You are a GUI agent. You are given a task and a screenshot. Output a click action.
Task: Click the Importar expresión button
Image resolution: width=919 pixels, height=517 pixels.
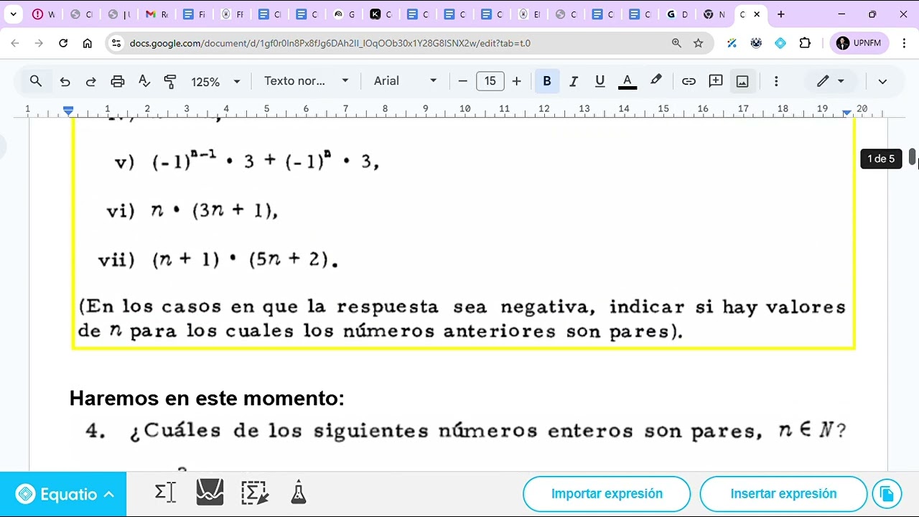coord(607,494)
